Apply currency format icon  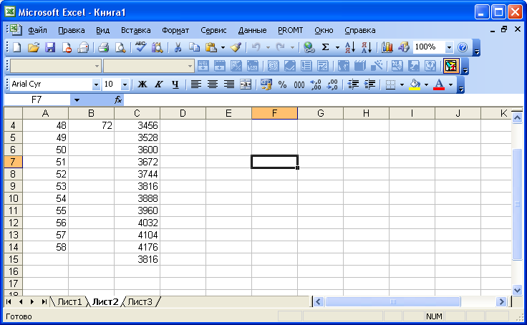pyautogui.click(x=266, y=84)
